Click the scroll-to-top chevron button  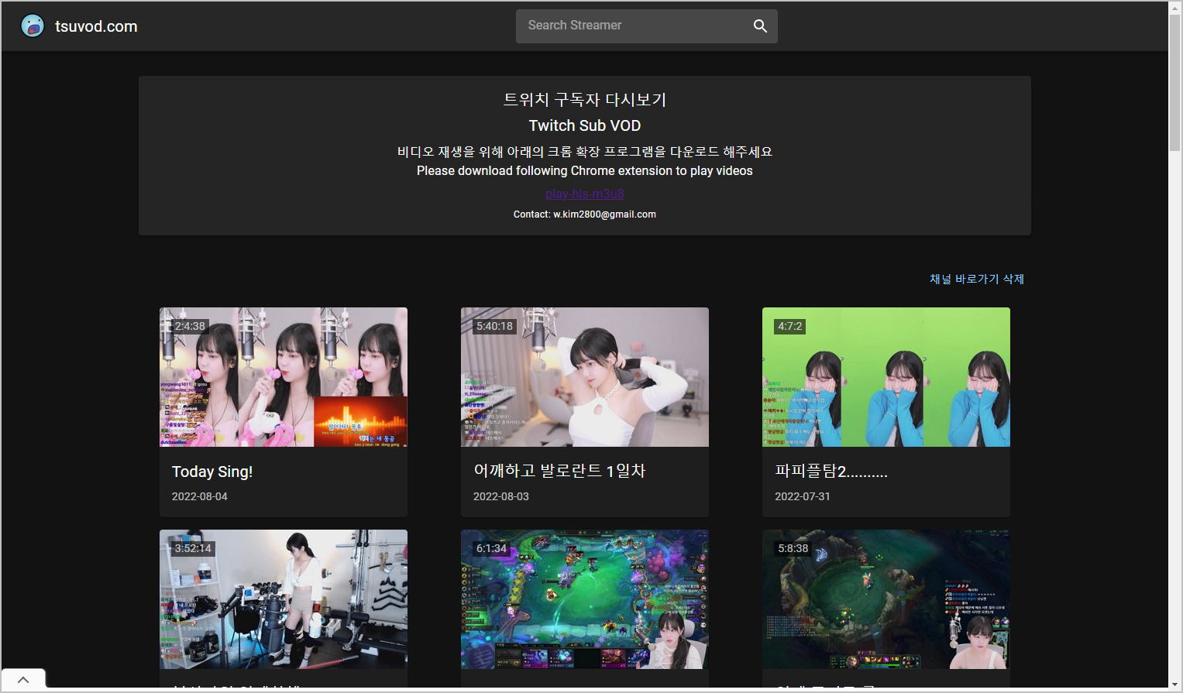pyautogui.click(x=23, y=679)
